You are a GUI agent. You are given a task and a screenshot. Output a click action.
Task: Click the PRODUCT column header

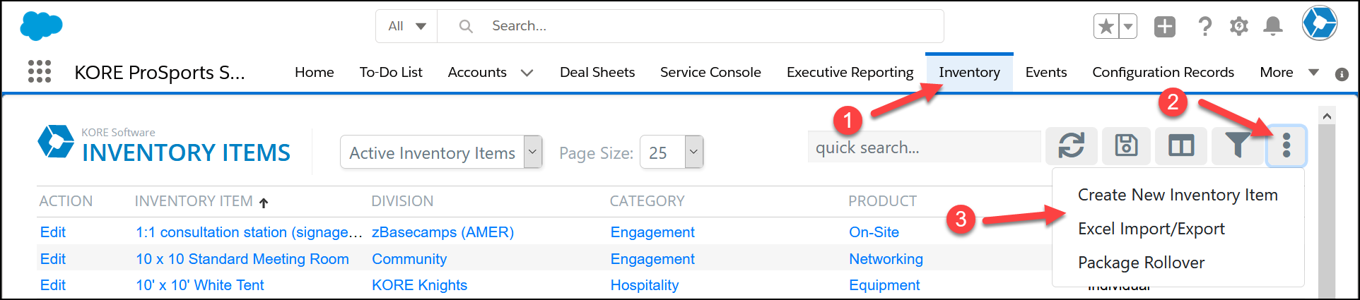[x=883, y=201]
